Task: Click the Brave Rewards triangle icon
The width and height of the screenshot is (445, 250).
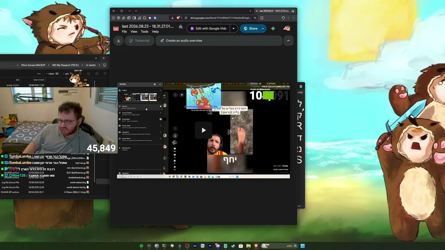Action: tap(172, 18)
